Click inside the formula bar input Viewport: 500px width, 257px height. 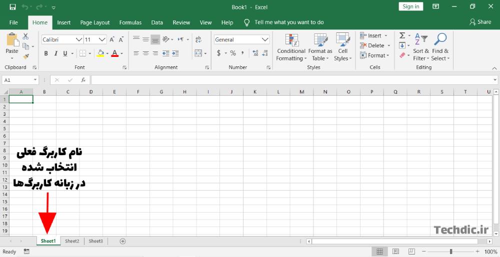click(290, 80)
